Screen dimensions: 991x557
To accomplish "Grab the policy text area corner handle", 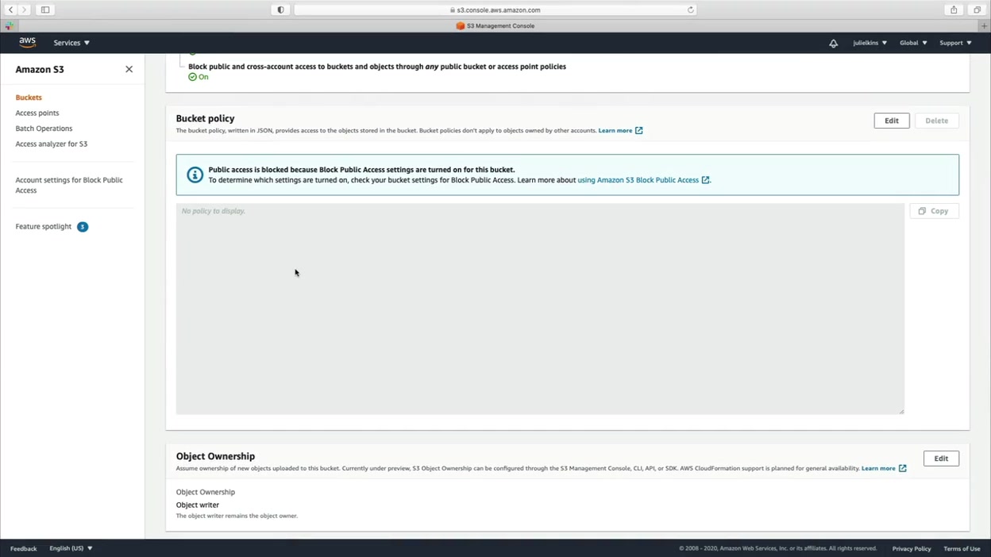I will pos(901,411).
